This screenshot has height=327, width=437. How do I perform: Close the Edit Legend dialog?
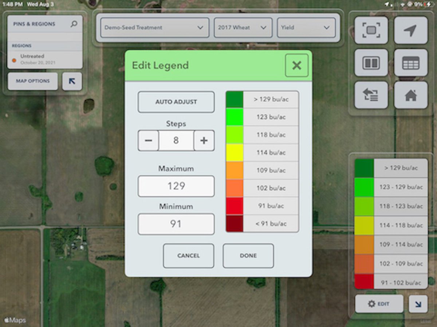297,65
